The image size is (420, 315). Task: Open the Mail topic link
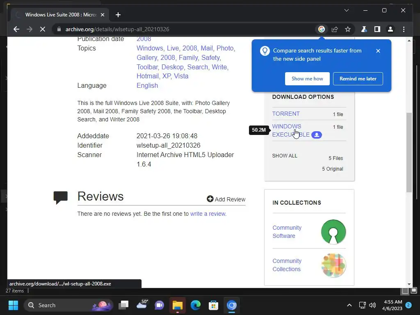click(x=207, y=48)
